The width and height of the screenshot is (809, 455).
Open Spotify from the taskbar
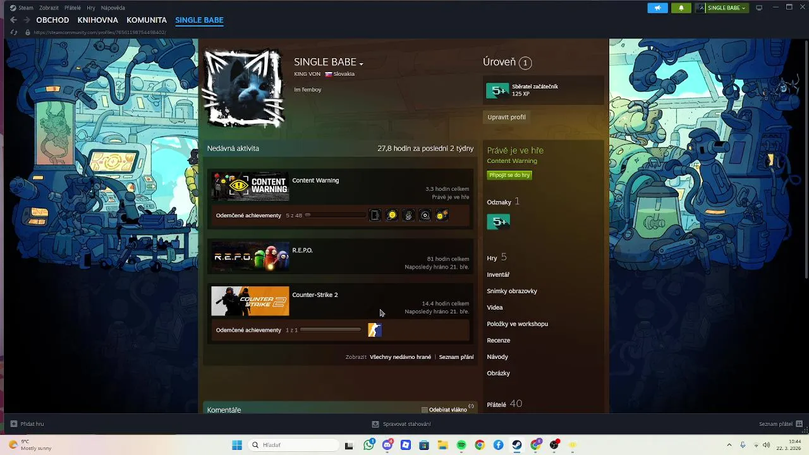point(461,445)
